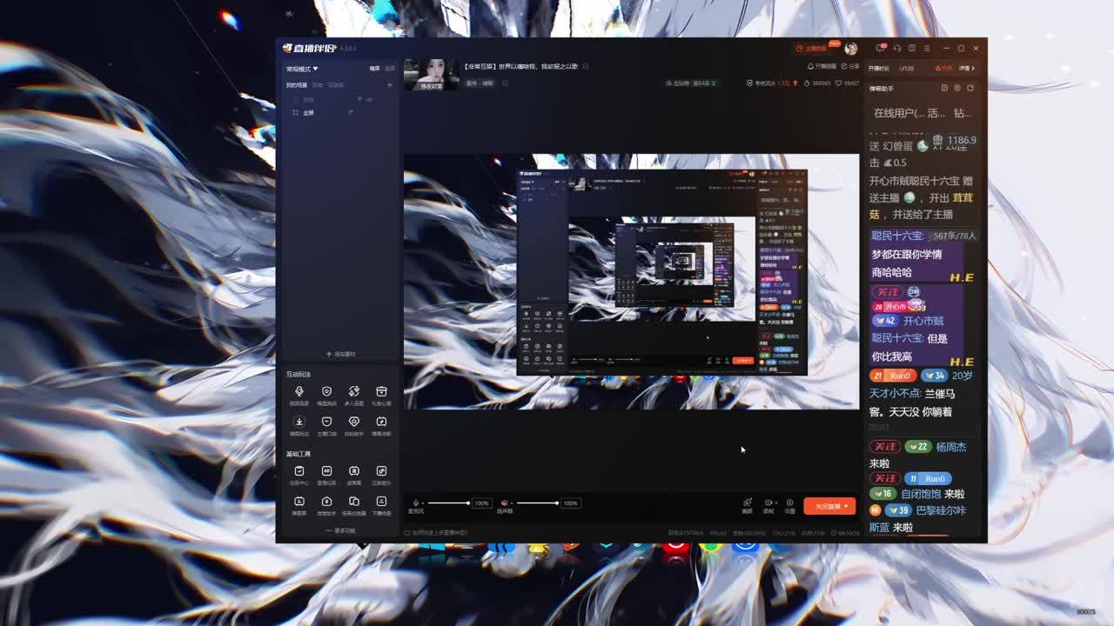Image resolution: width=1114 pixels, height=626 pixels.
Task: Adjust the microphone volume slider
Action: 448,503
